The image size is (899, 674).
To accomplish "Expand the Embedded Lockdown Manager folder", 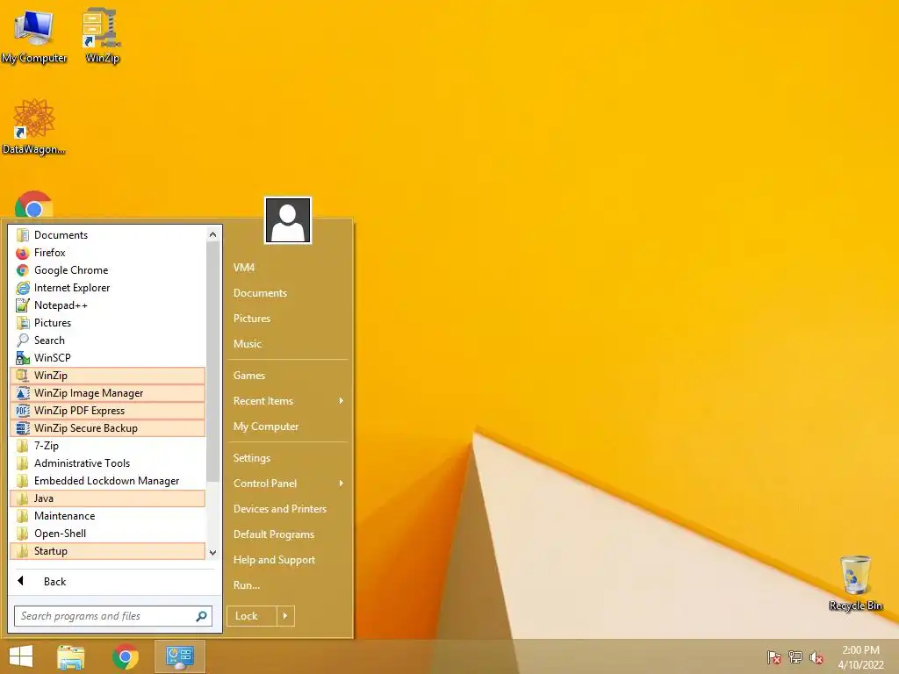I will pyautogui.click(x=108, y=481).
